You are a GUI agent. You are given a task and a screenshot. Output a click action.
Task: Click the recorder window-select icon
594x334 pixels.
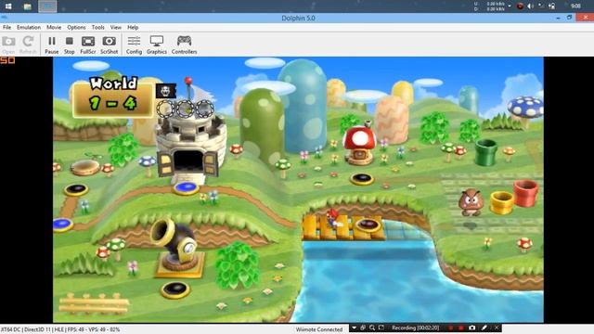tap(363, 328)
